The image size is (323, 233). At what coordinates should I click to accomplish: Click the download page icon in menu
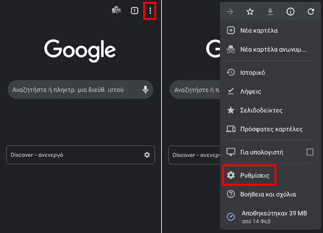pyautogui.click(x=270, y=12)
